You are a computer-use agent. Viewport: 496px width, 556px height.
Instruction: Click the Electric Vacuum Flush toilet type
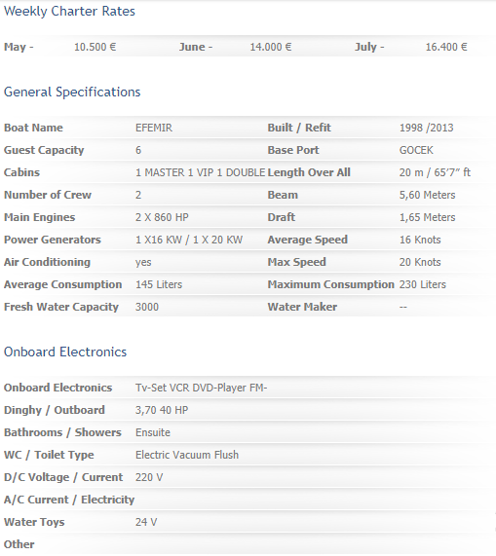[187, 455]
